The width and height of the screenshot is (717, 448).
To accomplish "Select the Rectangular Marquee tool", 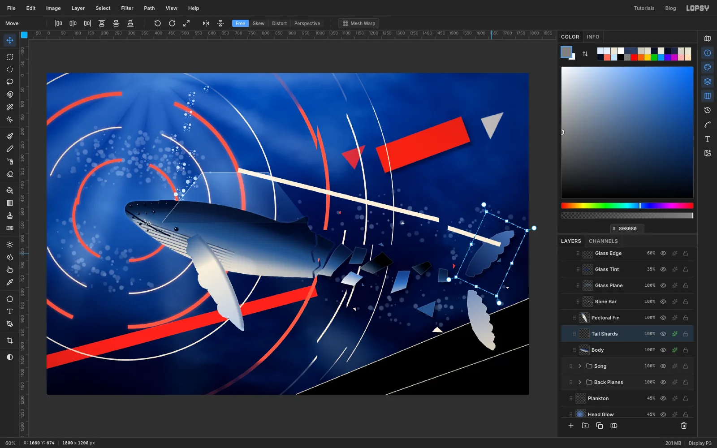I will pyautogui.click(x=10, y=57).
